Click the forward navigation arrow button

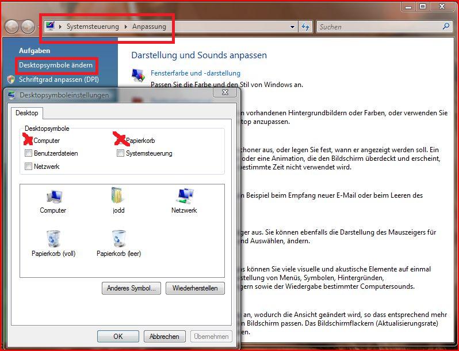pyautogui.click(x=28, y=27)
